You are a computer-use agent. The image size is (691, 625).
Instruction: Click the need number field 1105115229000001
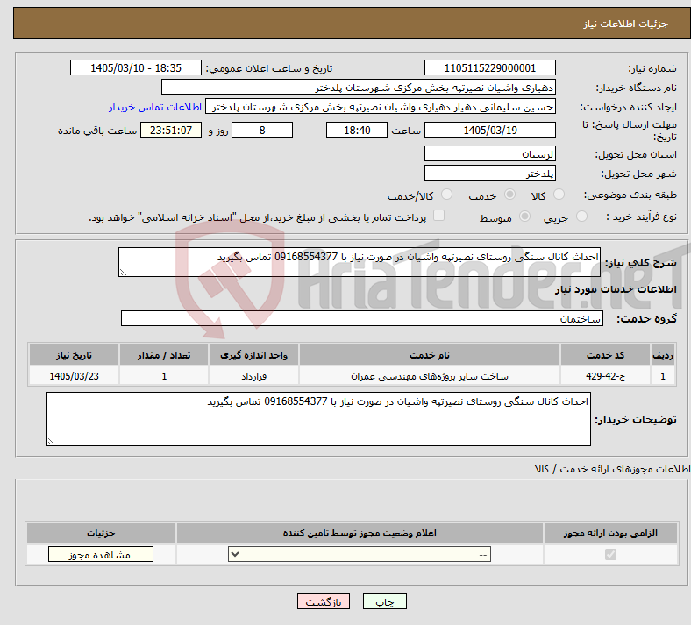pyautogui.click(x=489, y=67)
